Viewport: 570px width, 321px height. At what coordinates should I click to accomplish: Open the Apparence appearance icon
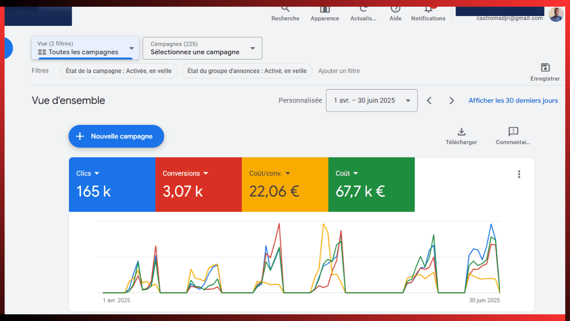coord(325,8)
